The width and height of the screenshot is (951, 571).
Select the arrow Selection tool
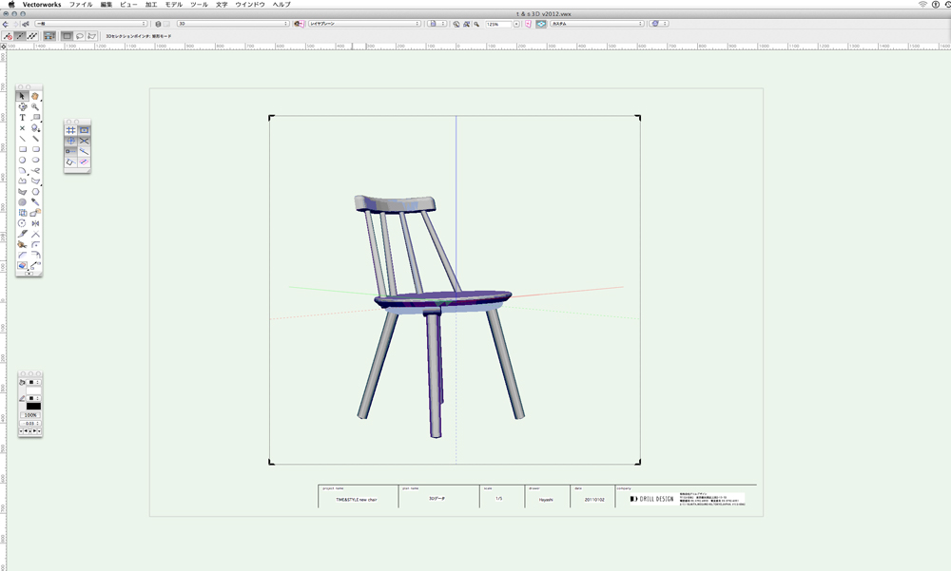tap(22, 96)
